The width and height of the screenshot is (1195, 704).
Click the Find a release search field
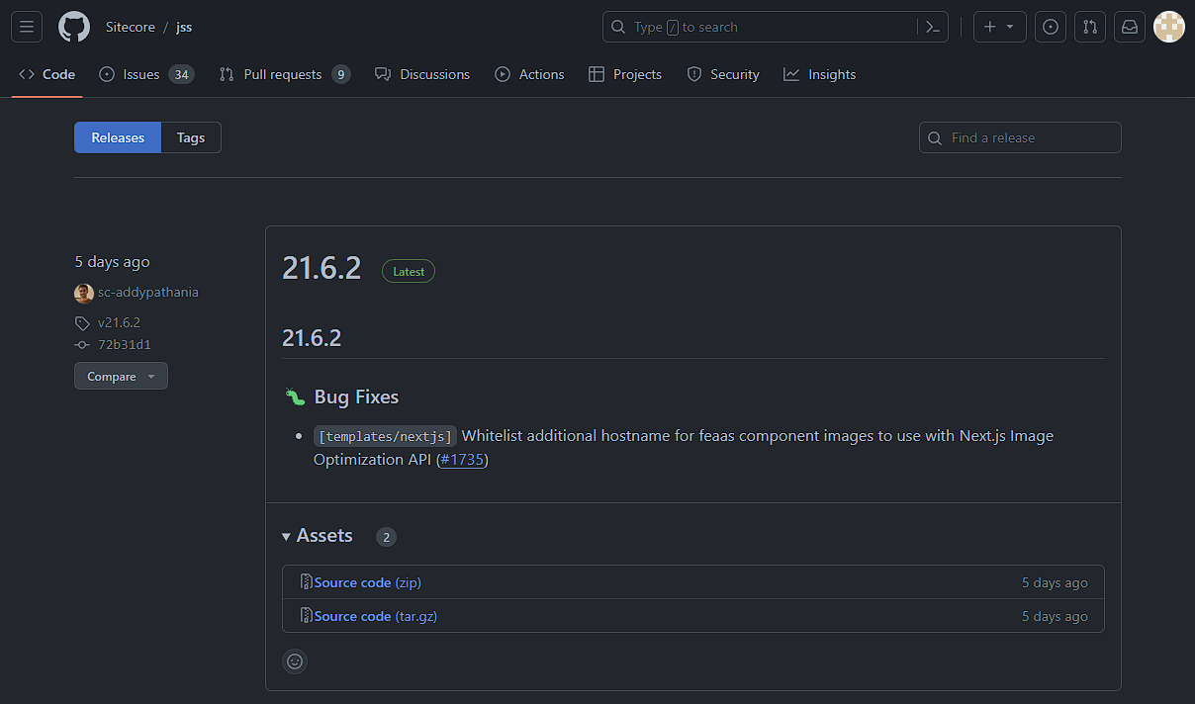(1019, 137)
